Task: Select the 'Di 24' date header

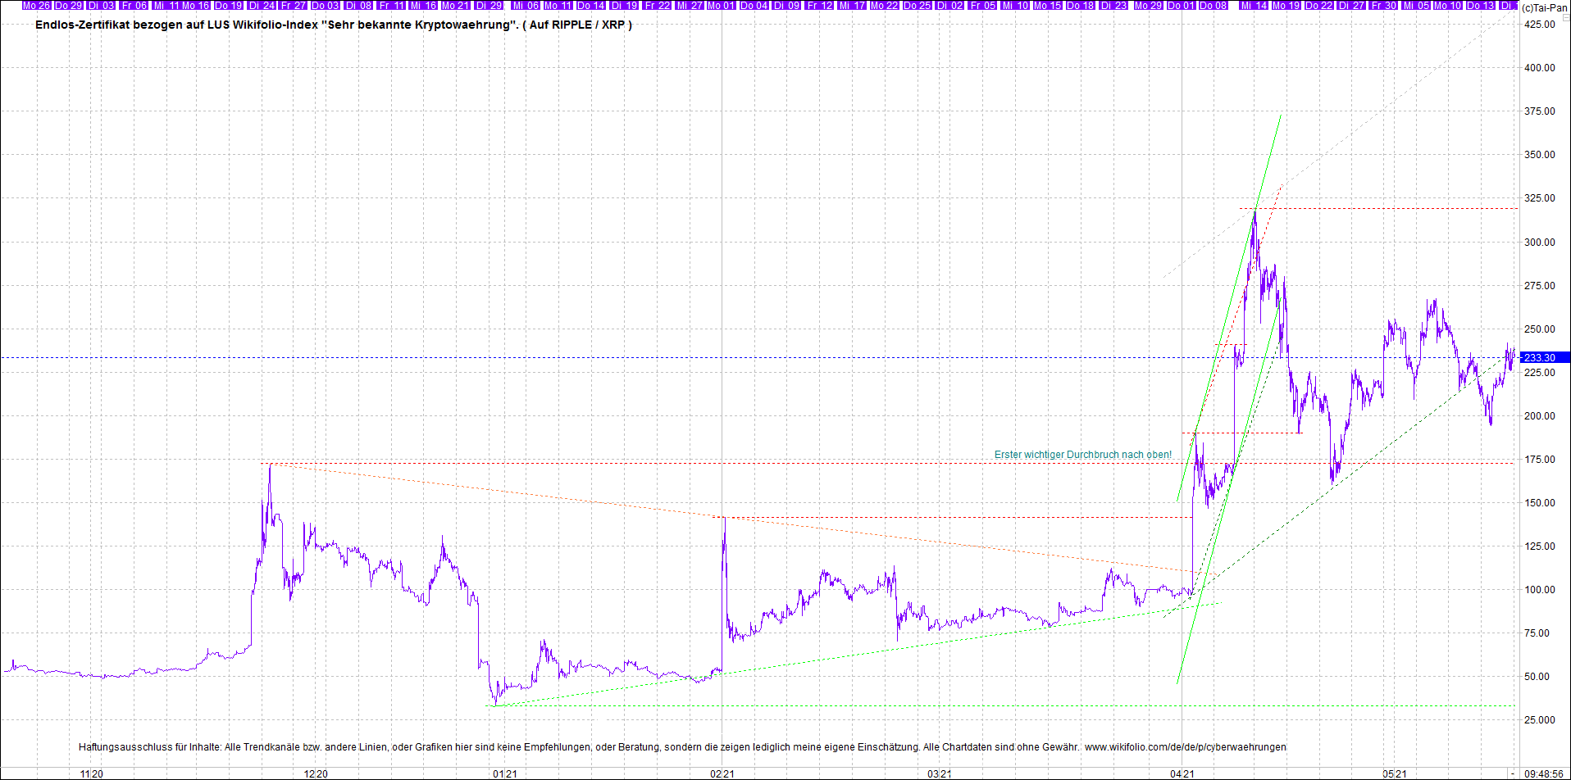Action: [261, 5]
